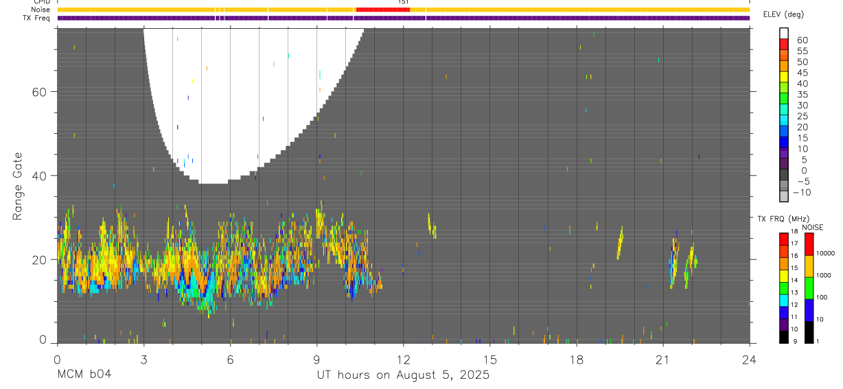Click the NOISE legend value 10000
This screenshot has width=843, height=389.
(x=825, y=254)
